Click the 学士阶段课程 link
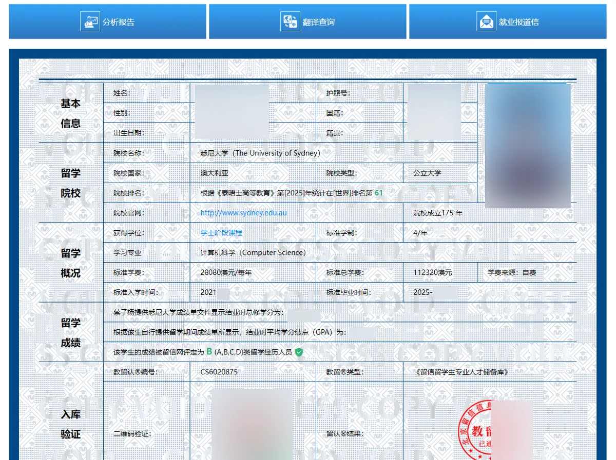 221,233
